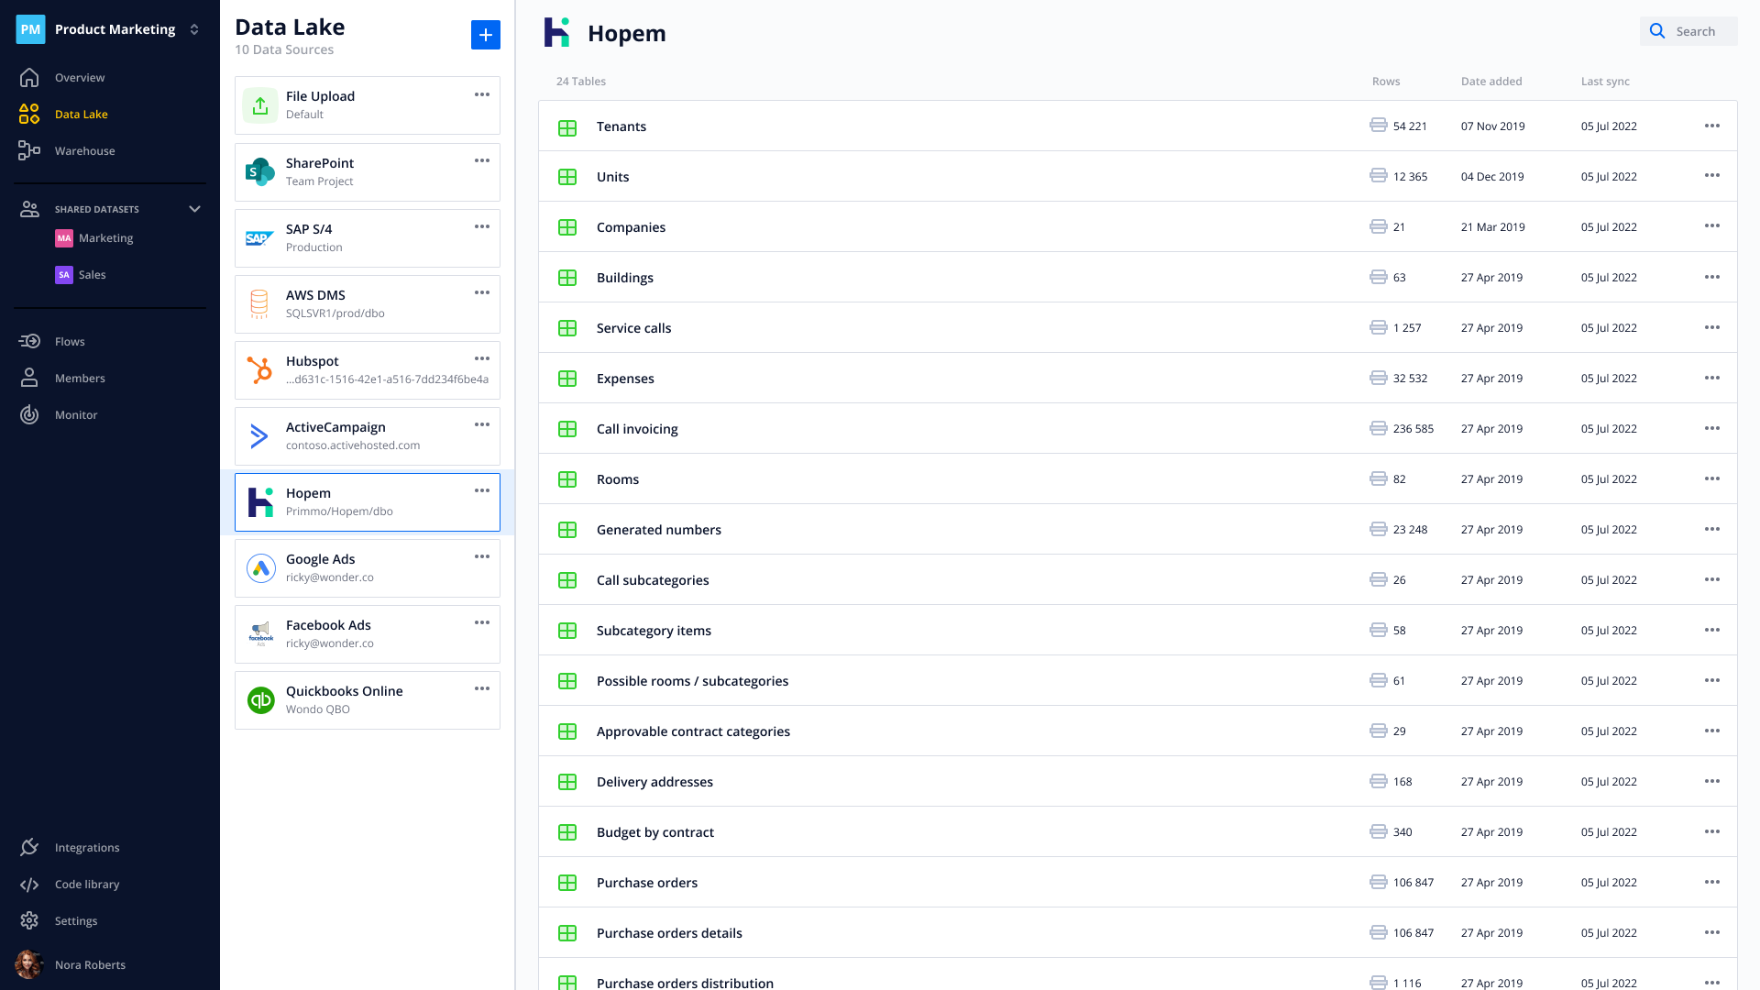Open the options menu for SAP S/4
Image resolution: width=1760 pixels, height=990 pixels.
coord(482,226)
